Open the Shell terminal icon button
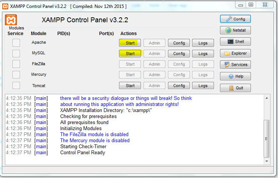This screenshot has width=278, height=178. point(235,42)
